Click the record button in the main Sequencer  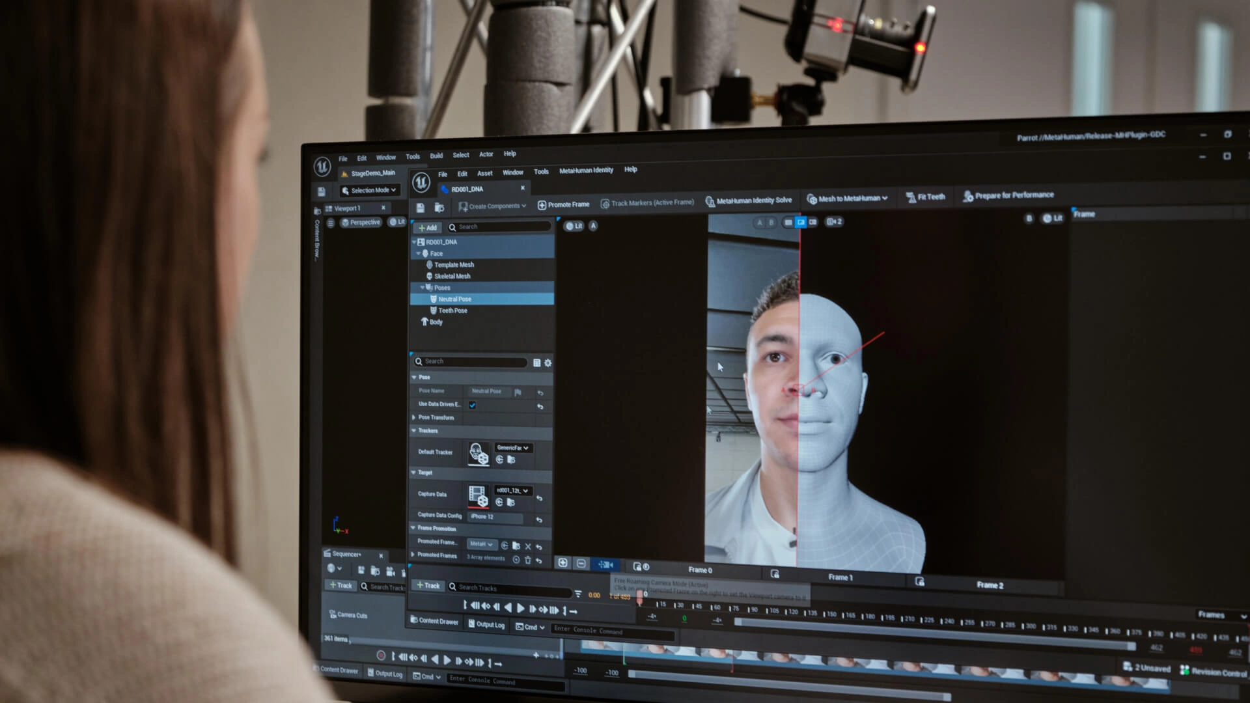coord(381,655)
